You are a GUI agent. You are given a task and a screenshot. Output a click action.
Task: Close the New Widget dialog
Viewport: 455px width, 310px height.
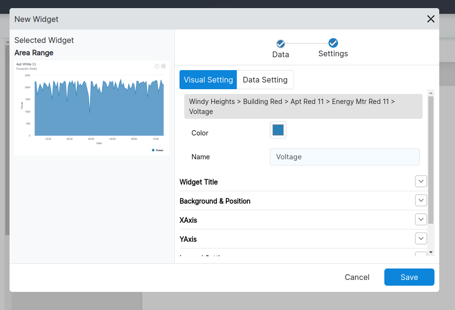(x=431, y=19)
